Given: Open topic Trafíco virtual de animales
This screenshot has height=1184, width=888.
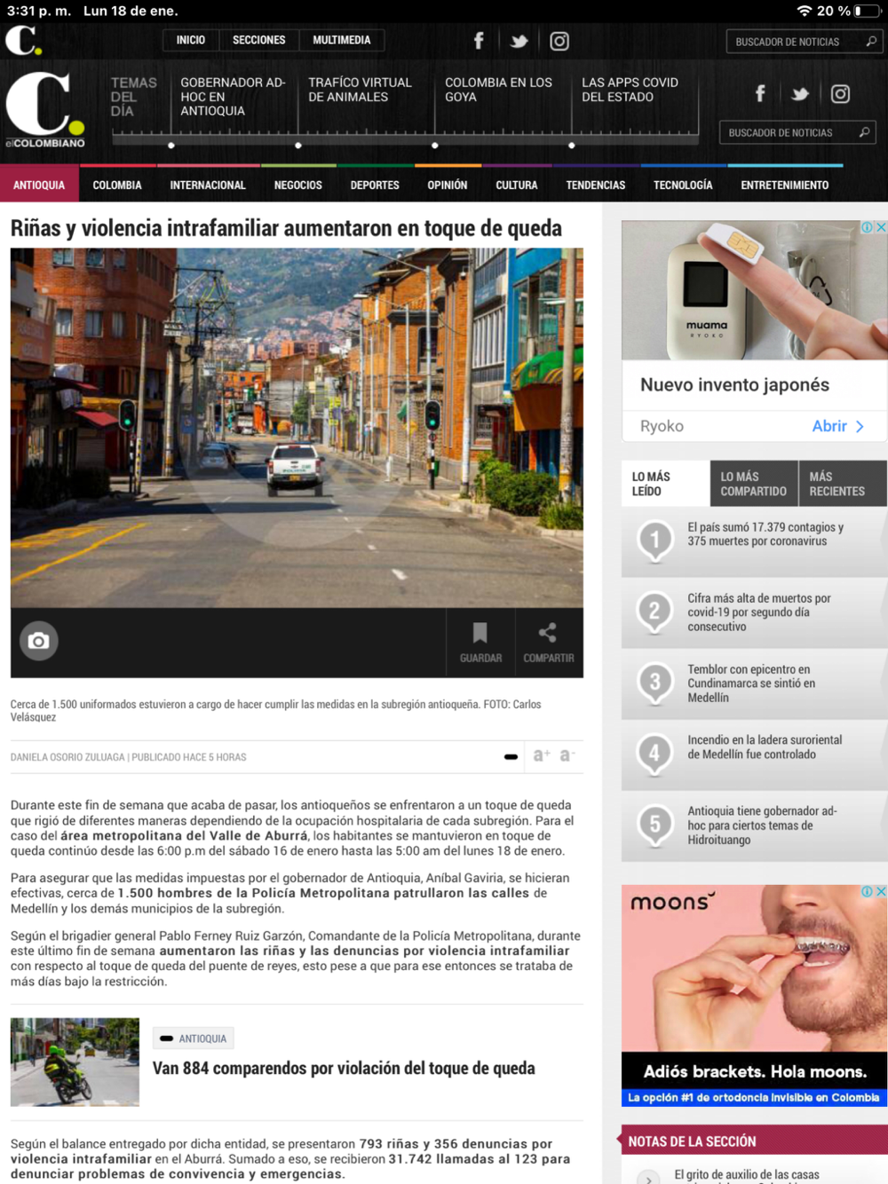Looking at the screenshot, I should pos(360,90).
